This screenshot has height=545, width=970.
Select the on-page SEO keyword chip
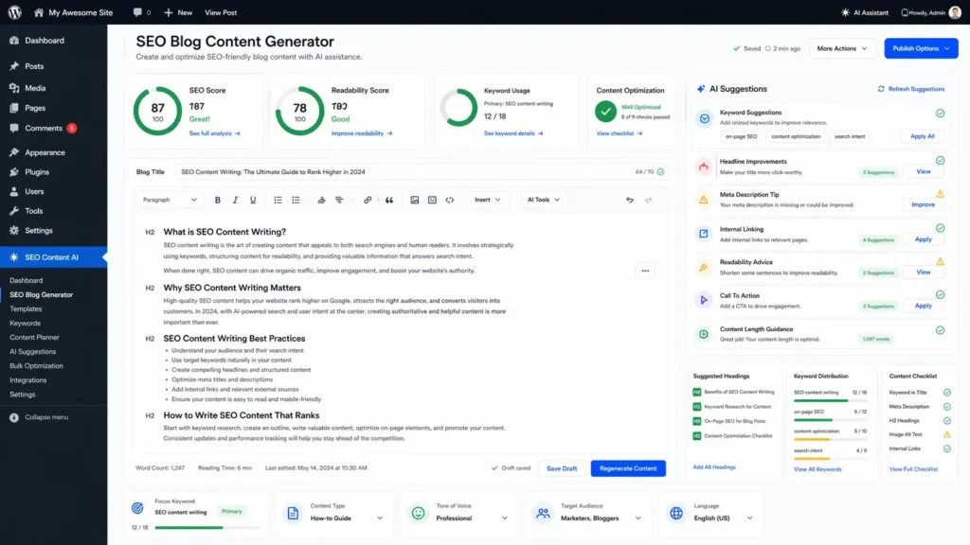point(741,136)
